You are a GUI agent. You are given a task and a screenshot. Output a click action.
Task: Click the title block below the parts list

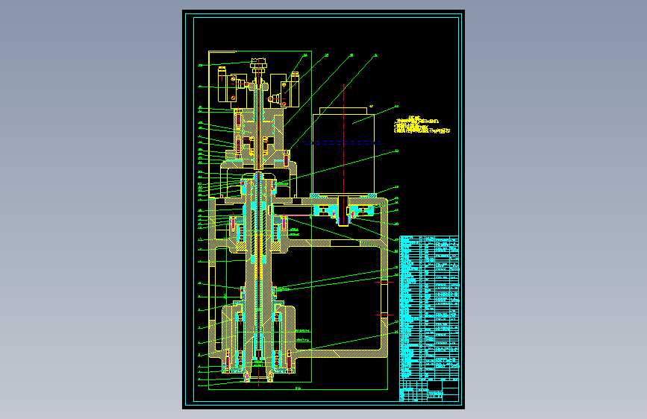click(x=429, y=391)
